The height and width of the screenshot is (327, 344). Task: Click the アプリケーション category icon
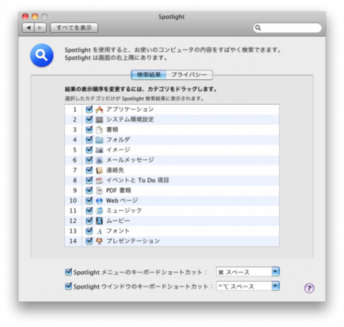click(x=99, y=110)
